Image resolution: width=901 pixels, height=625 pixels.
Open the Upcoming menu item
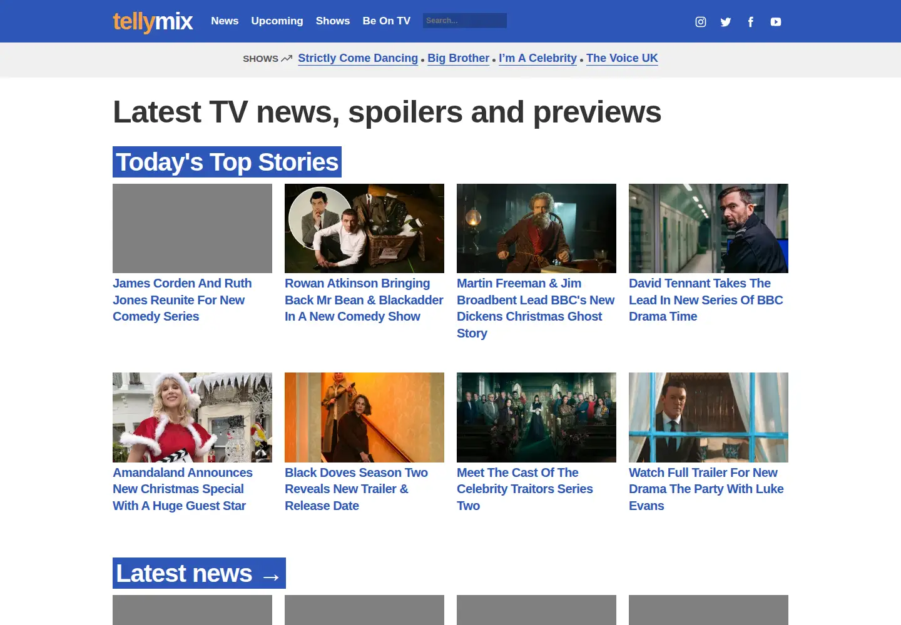point(277,21)
